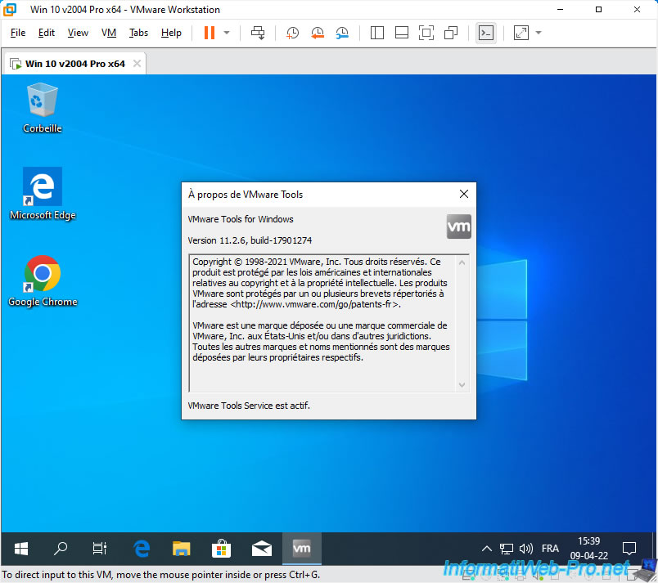Open the Tabs menu
This screenshot has width=658, height=583.
click(138, 33)
